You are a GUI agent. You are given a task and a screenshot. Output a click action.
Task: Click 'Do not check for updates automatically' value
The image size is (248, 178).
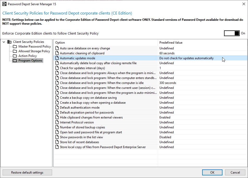[x=187, y=58]
